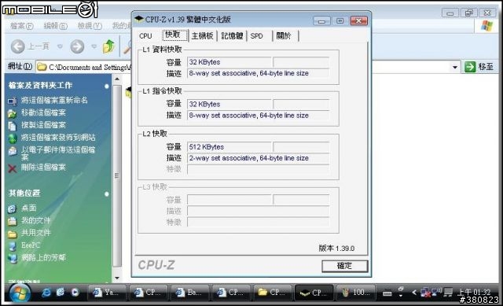
Task: Open the Back button history dropdown
Action: tap(60, 46)
